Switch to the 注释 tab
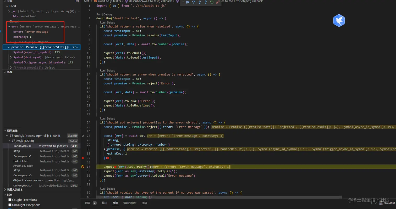The image size is (396, 209). [x=144, y=203]
